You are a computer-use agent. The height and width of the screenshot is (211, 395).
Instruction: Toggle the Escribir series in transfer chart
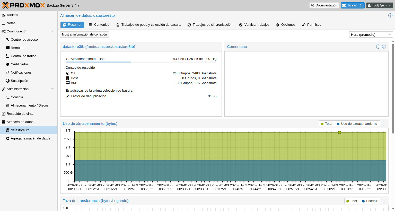pyautogui.click(x=370, y=201)
